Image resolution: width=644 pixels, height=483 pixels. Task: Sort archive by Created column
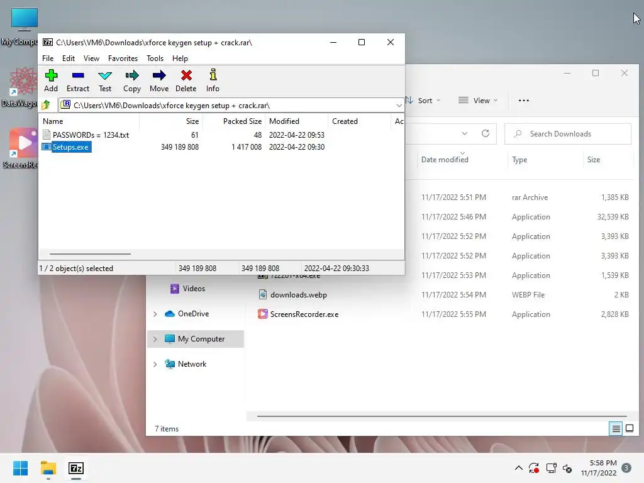point(359,121)
